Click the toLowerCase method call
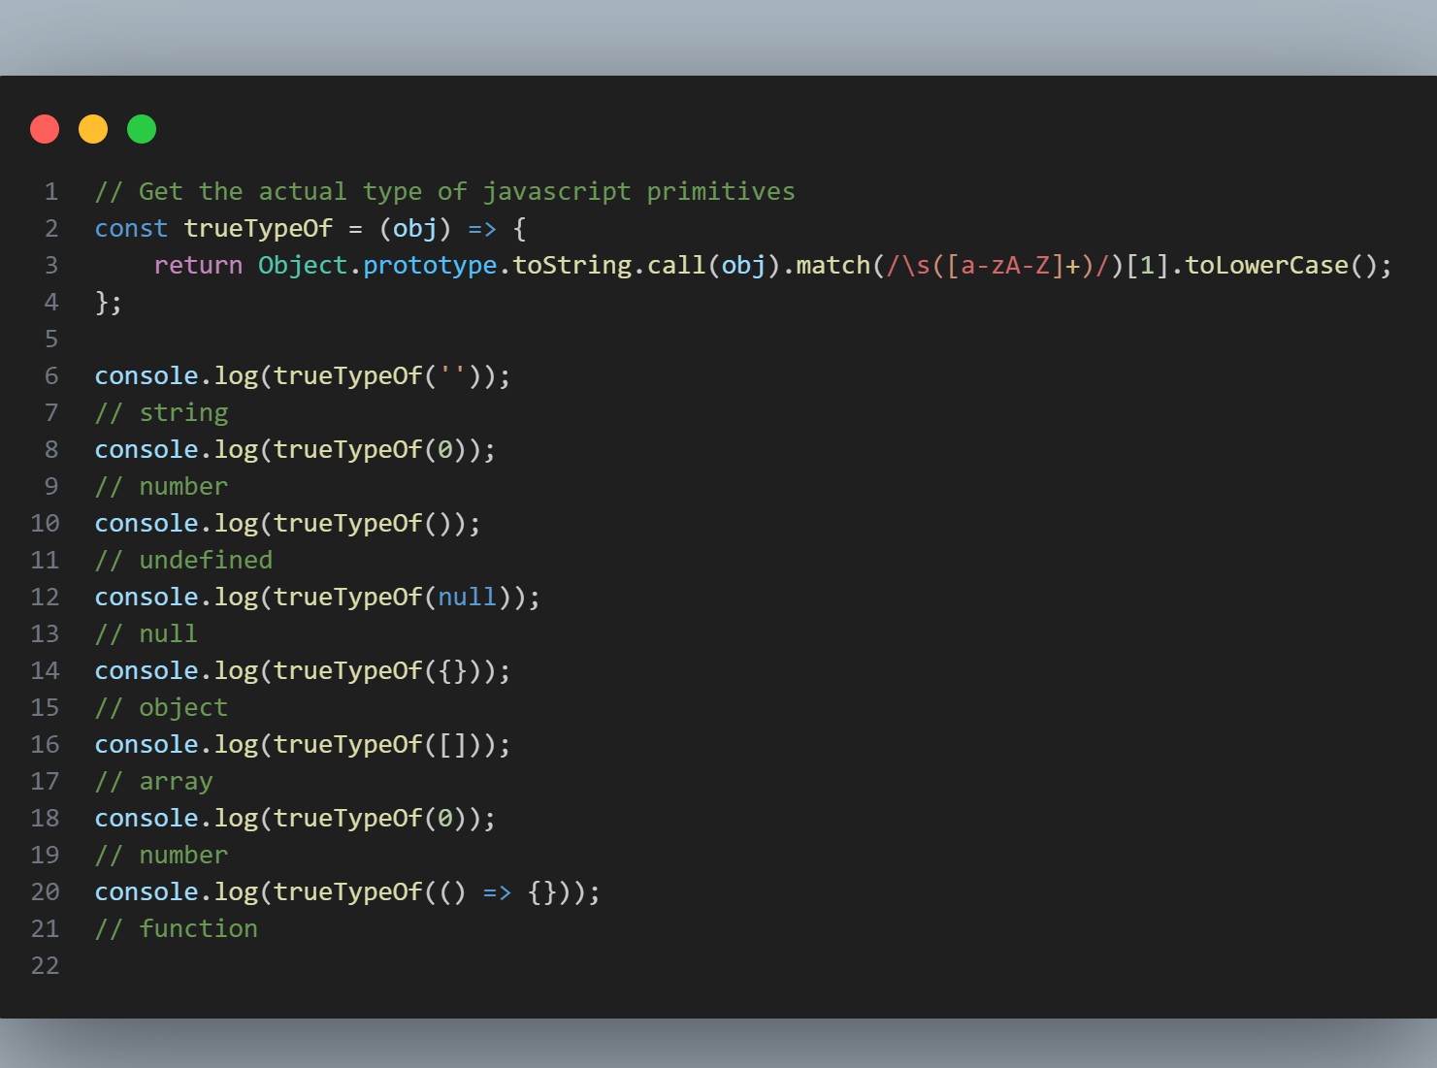 click(1266, 266)
